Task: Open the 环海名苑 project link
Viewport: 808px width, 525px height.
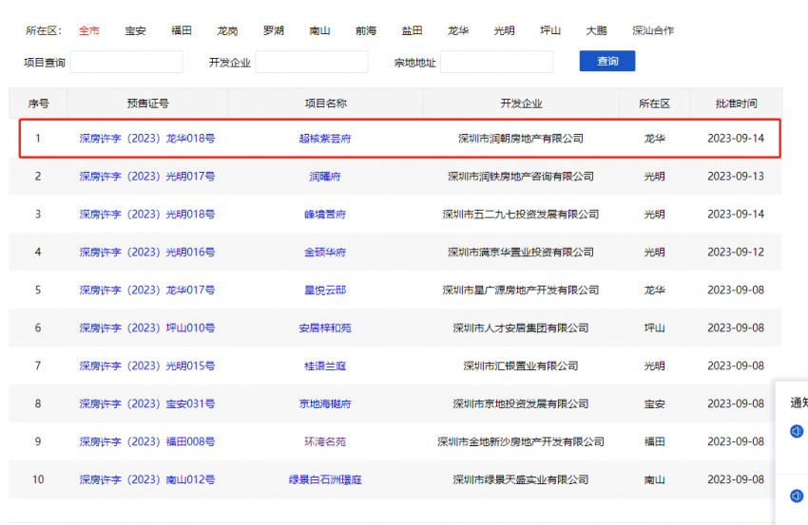Action: click(x=325, y=442)
